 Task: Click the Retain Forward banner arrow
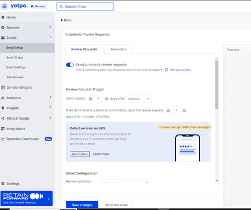(48, 199)
